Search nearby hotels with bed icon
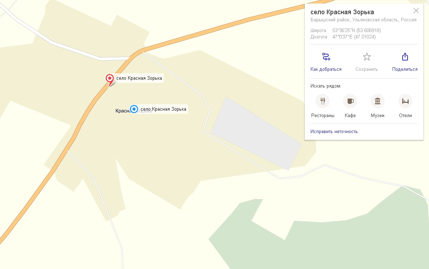 (405, 101)
